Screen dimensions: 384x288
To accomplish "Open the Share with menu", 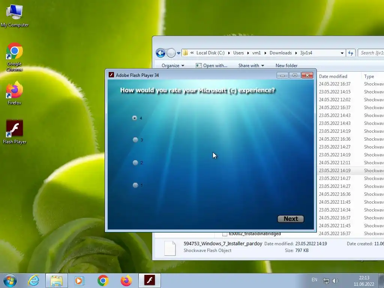I will coord(251,65).
